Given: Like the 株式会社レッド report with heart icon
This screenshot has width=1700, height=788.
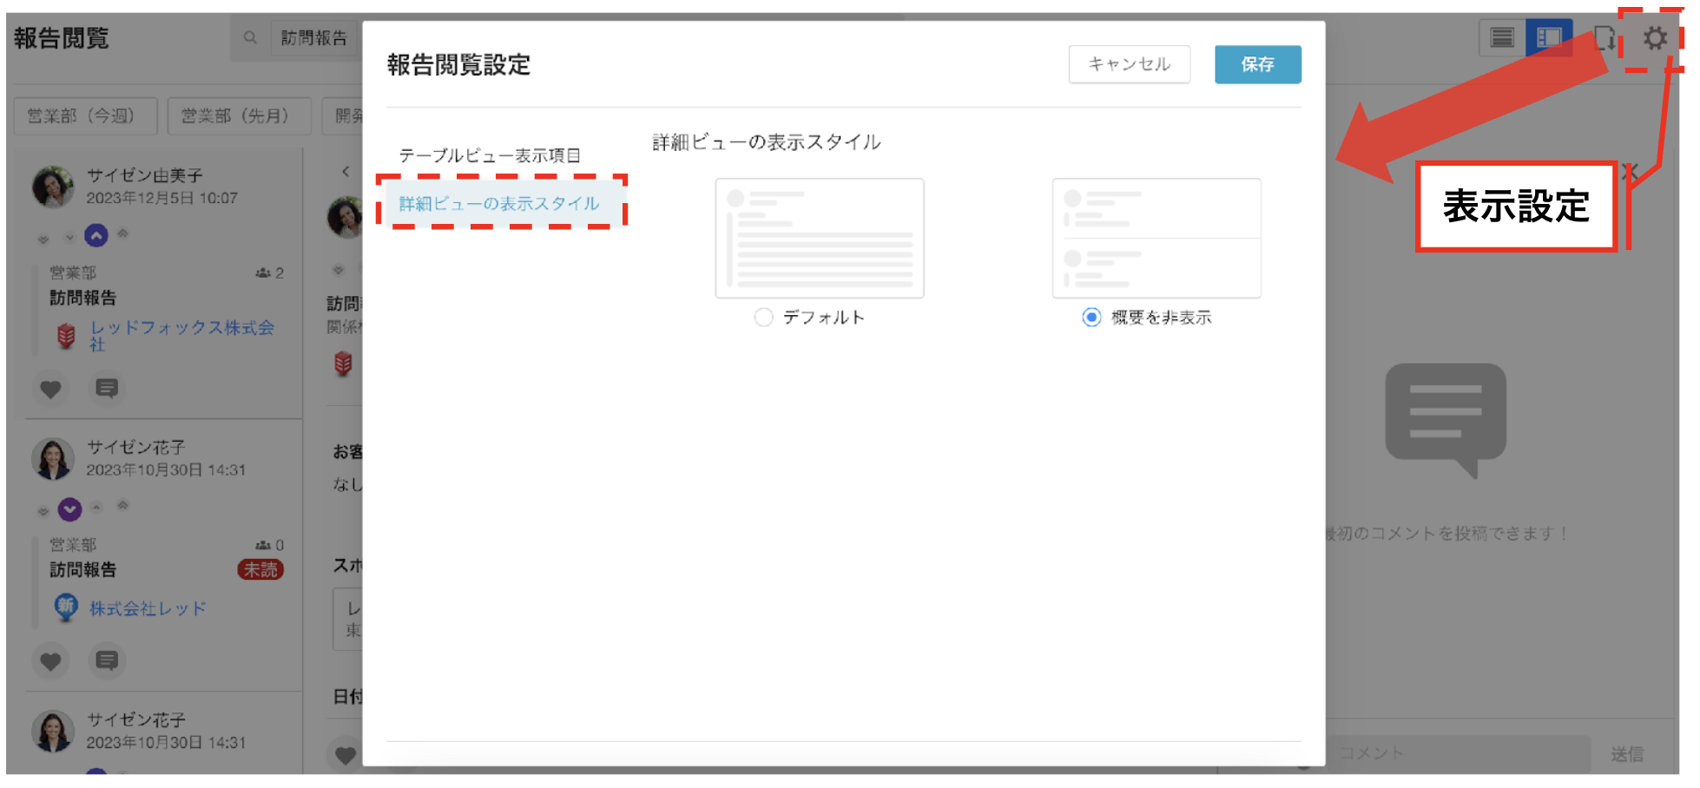Looking at the screenshot, I should 50,661.
